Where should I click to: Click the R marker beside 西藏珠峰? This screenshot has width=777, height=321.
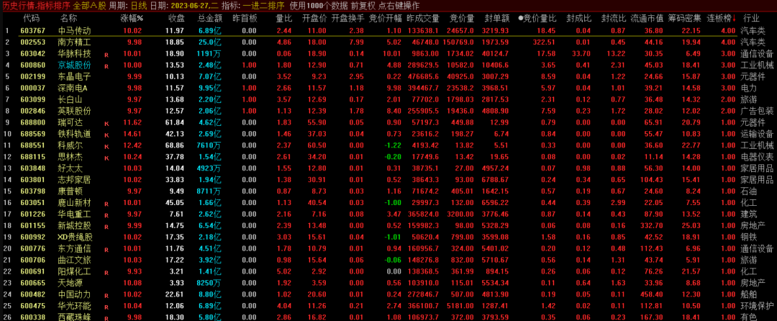pos(106,318)
